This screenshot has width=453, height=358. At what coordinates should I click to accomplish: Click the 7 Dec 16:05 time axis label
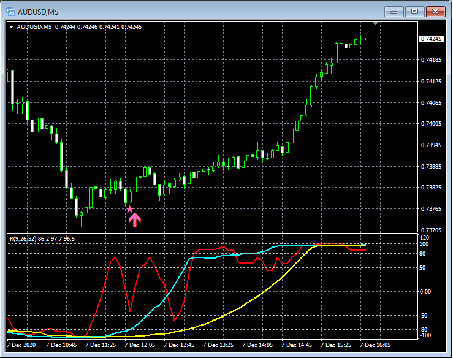pos(375,345)
